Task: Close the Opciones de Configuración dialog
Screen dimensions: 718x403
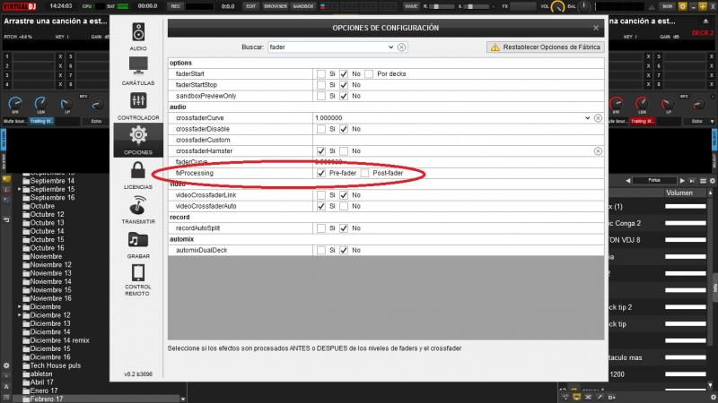Action: 596,28
